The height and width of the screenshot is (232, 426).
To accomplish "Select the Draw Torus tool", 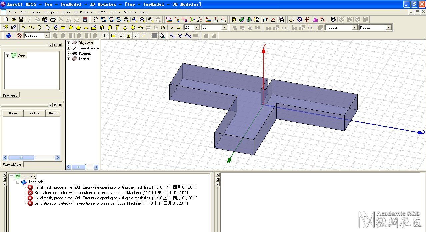I will pos(140,28).
